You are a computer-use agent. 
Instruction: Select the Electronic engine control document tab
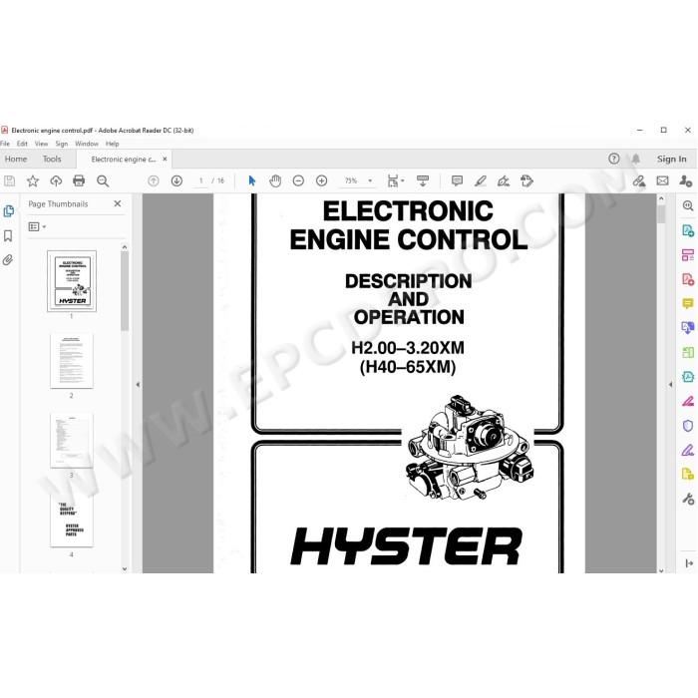pos(124,159)
